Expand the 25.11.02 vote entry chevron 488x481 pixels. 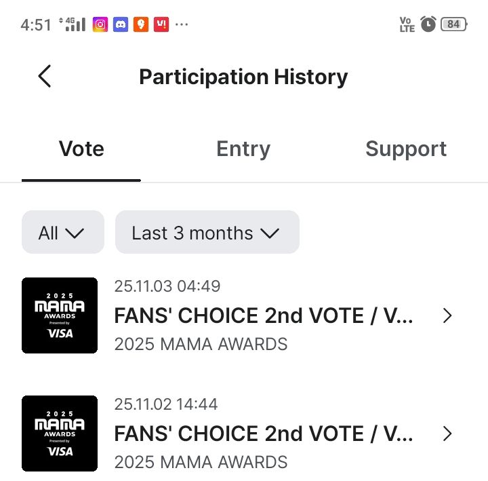tap(447, 434)
